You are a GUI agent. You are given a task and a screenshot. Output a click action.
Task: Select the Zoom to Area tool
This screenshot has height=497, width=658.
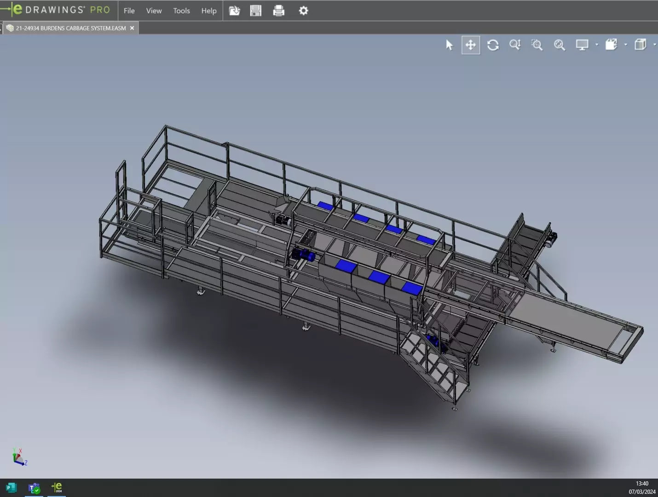point(537,45)
